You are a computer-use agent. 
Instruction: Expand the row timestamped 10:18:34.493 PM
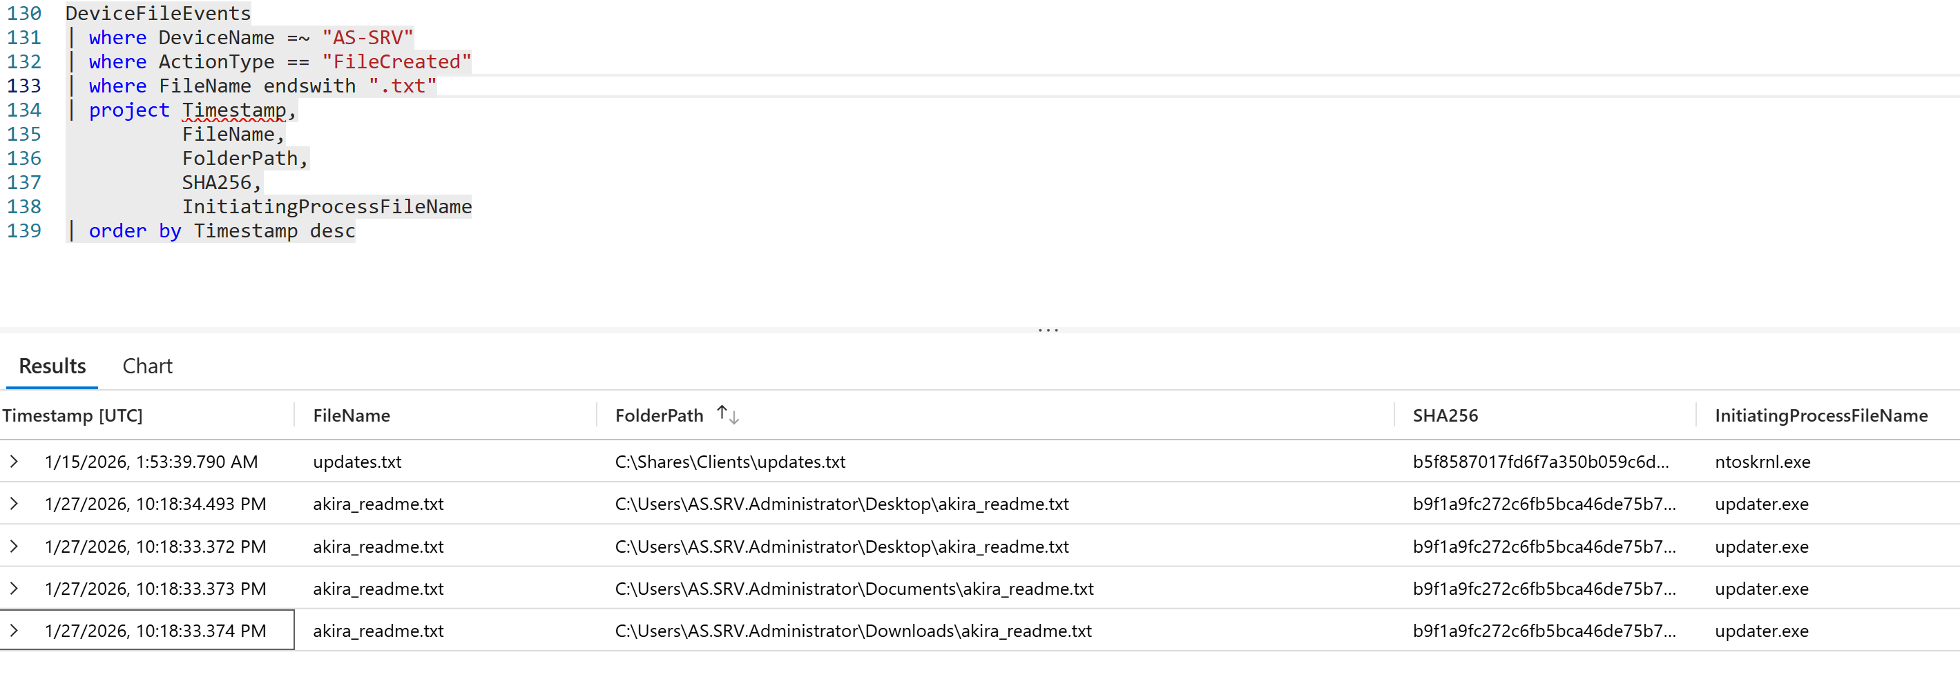point(14,503)
